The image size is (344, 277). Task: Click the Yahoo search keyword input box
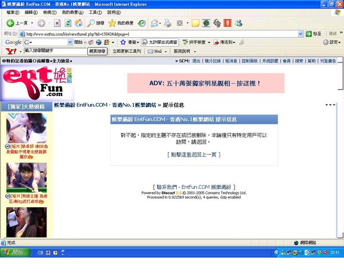[55, 51]
